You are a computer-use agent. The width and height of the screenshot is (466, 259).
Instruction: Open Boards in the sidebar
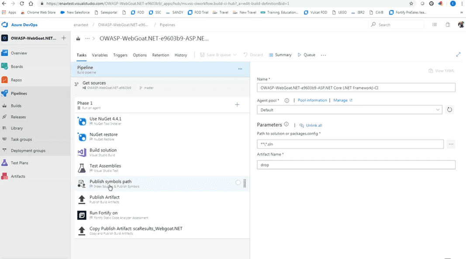(x=17, y=66)
